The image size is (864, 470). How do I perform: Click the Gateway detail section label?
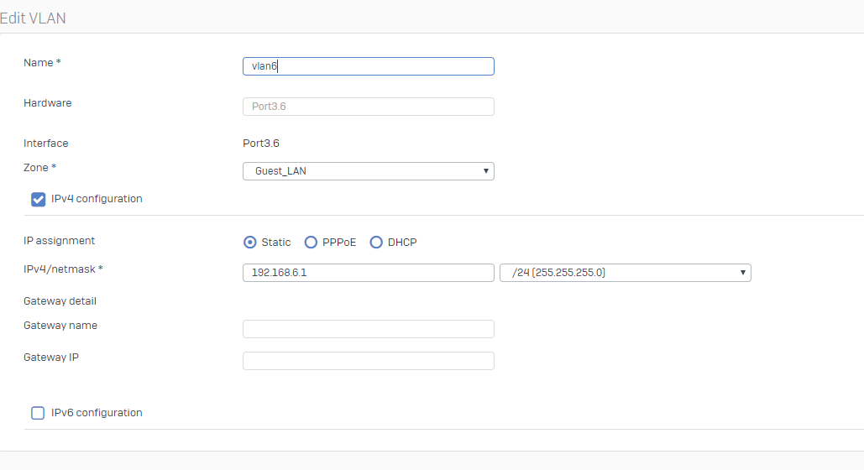coord(60,300)
